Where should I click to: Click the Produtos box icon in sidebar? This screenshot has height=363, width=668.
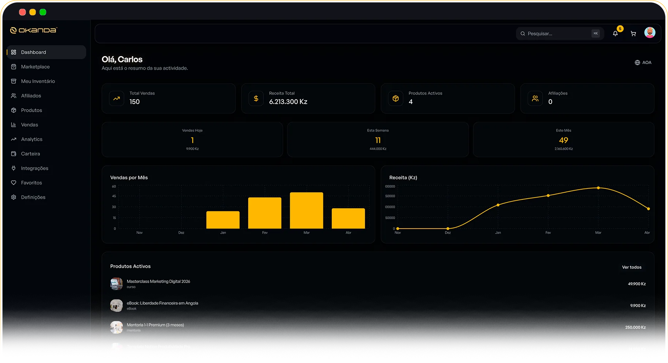[14, 110]
